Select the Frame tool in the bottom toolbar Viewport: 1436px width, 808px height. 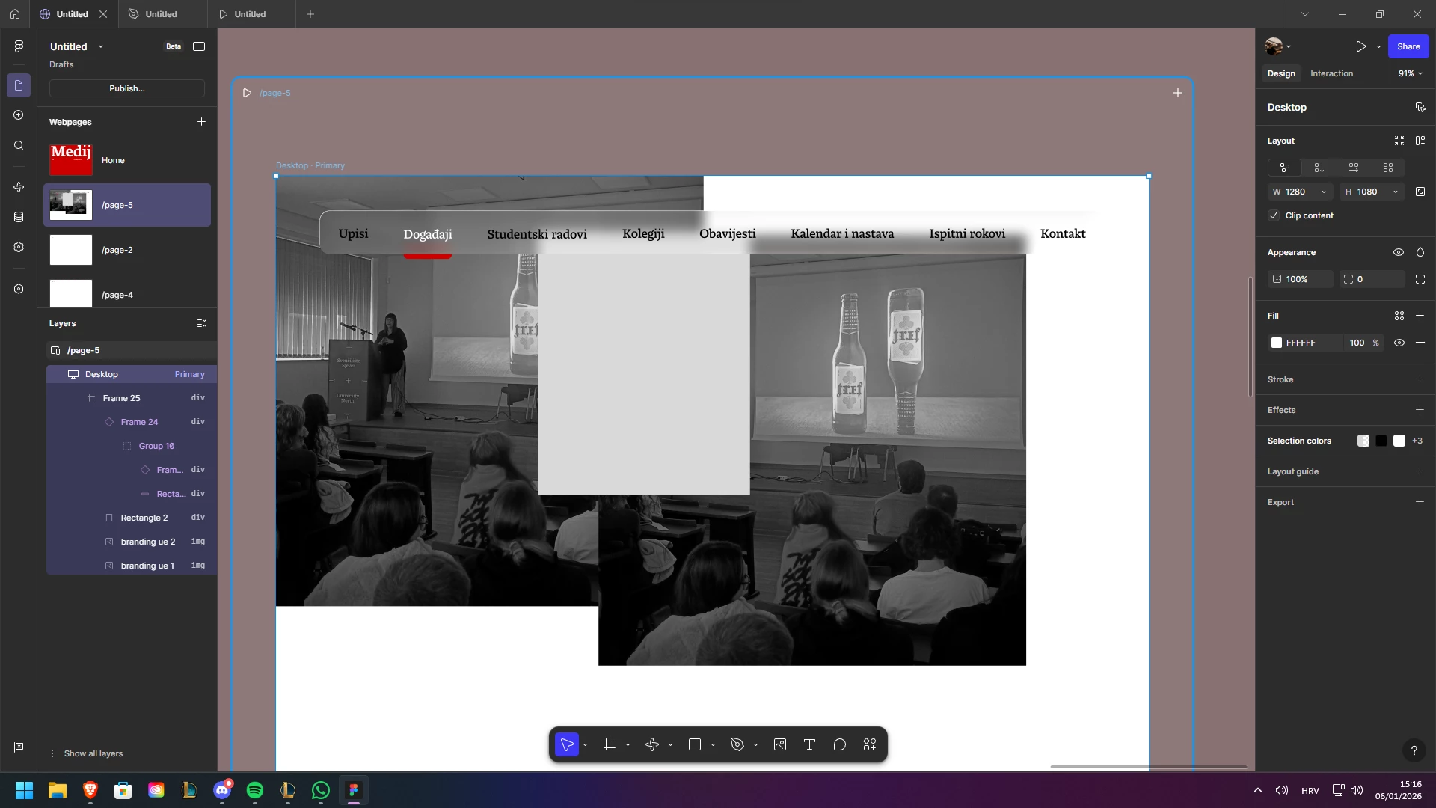coord(610,744)
